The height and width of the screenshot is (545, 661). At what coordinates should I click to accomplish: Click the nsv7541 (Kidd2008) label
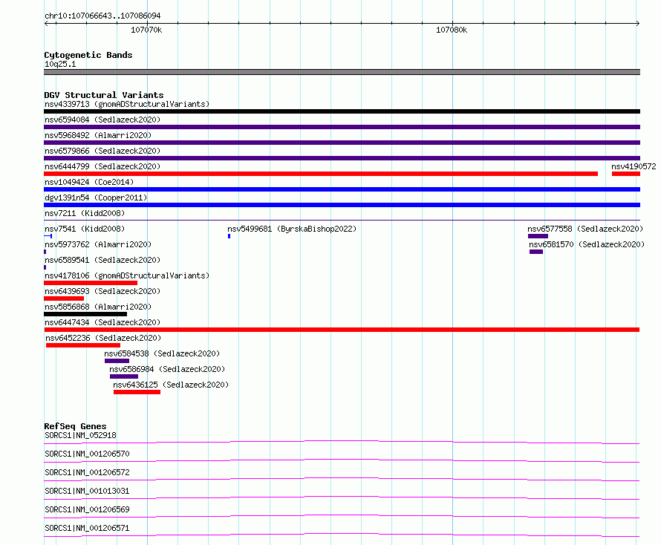tap(85, 229)
